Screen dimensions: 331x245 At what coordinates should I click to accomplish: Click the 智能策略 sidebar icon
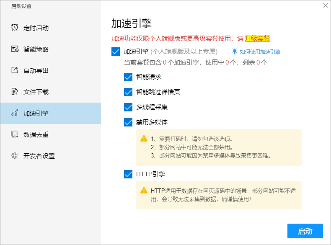pos(15,49)
